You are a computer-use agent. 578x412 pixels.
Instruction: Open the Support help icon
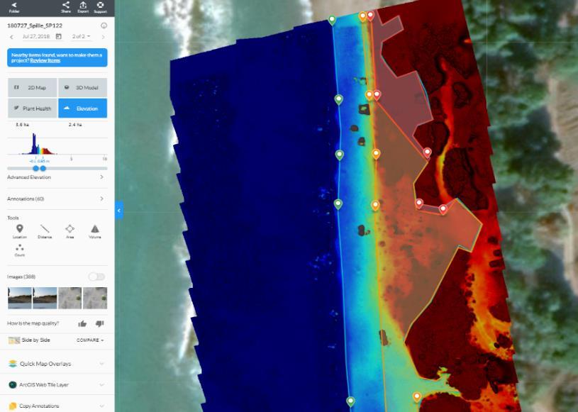tap(100, 7)
